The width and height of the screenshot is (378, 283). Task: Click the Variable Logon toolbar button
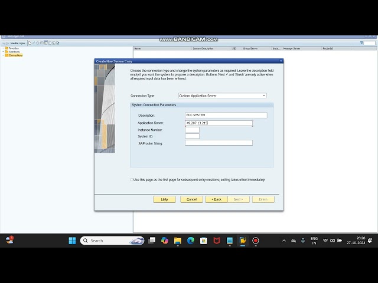[x=18, y=43]
